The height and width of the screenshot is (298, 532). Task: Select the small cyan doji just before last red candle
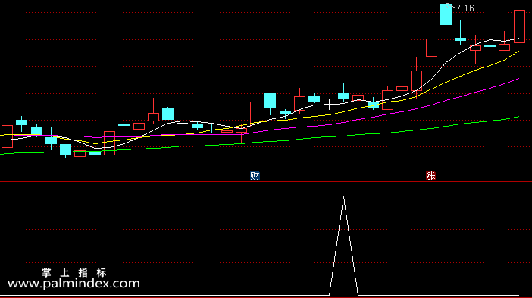490,45
